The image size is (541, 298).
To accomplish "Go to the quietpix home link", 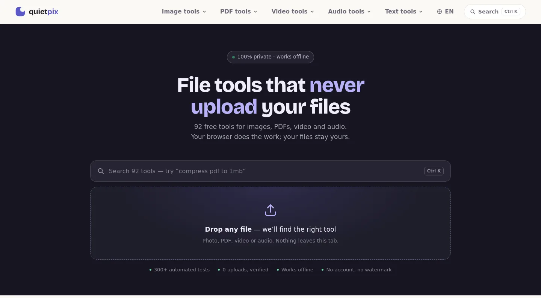I will [x=37, y=12].
